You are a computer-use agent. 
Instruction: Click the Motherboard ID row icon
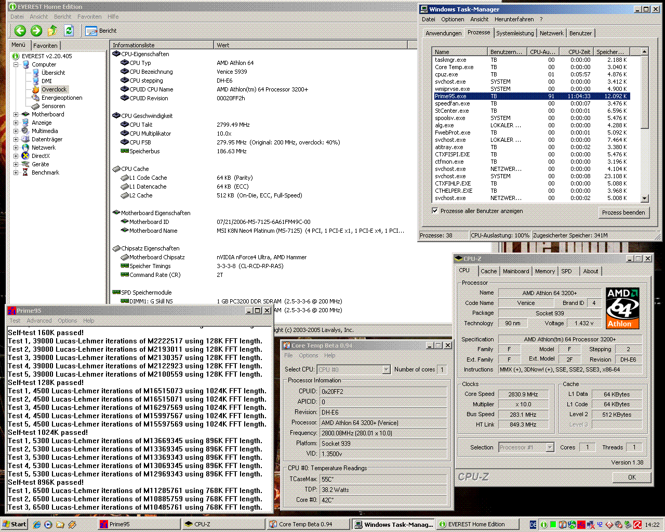tap(125, 222)
